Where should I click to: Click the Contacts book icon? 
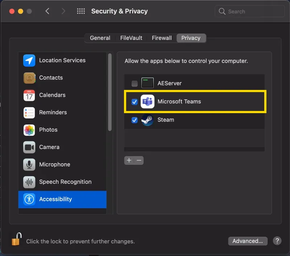[x=29, y=78]
